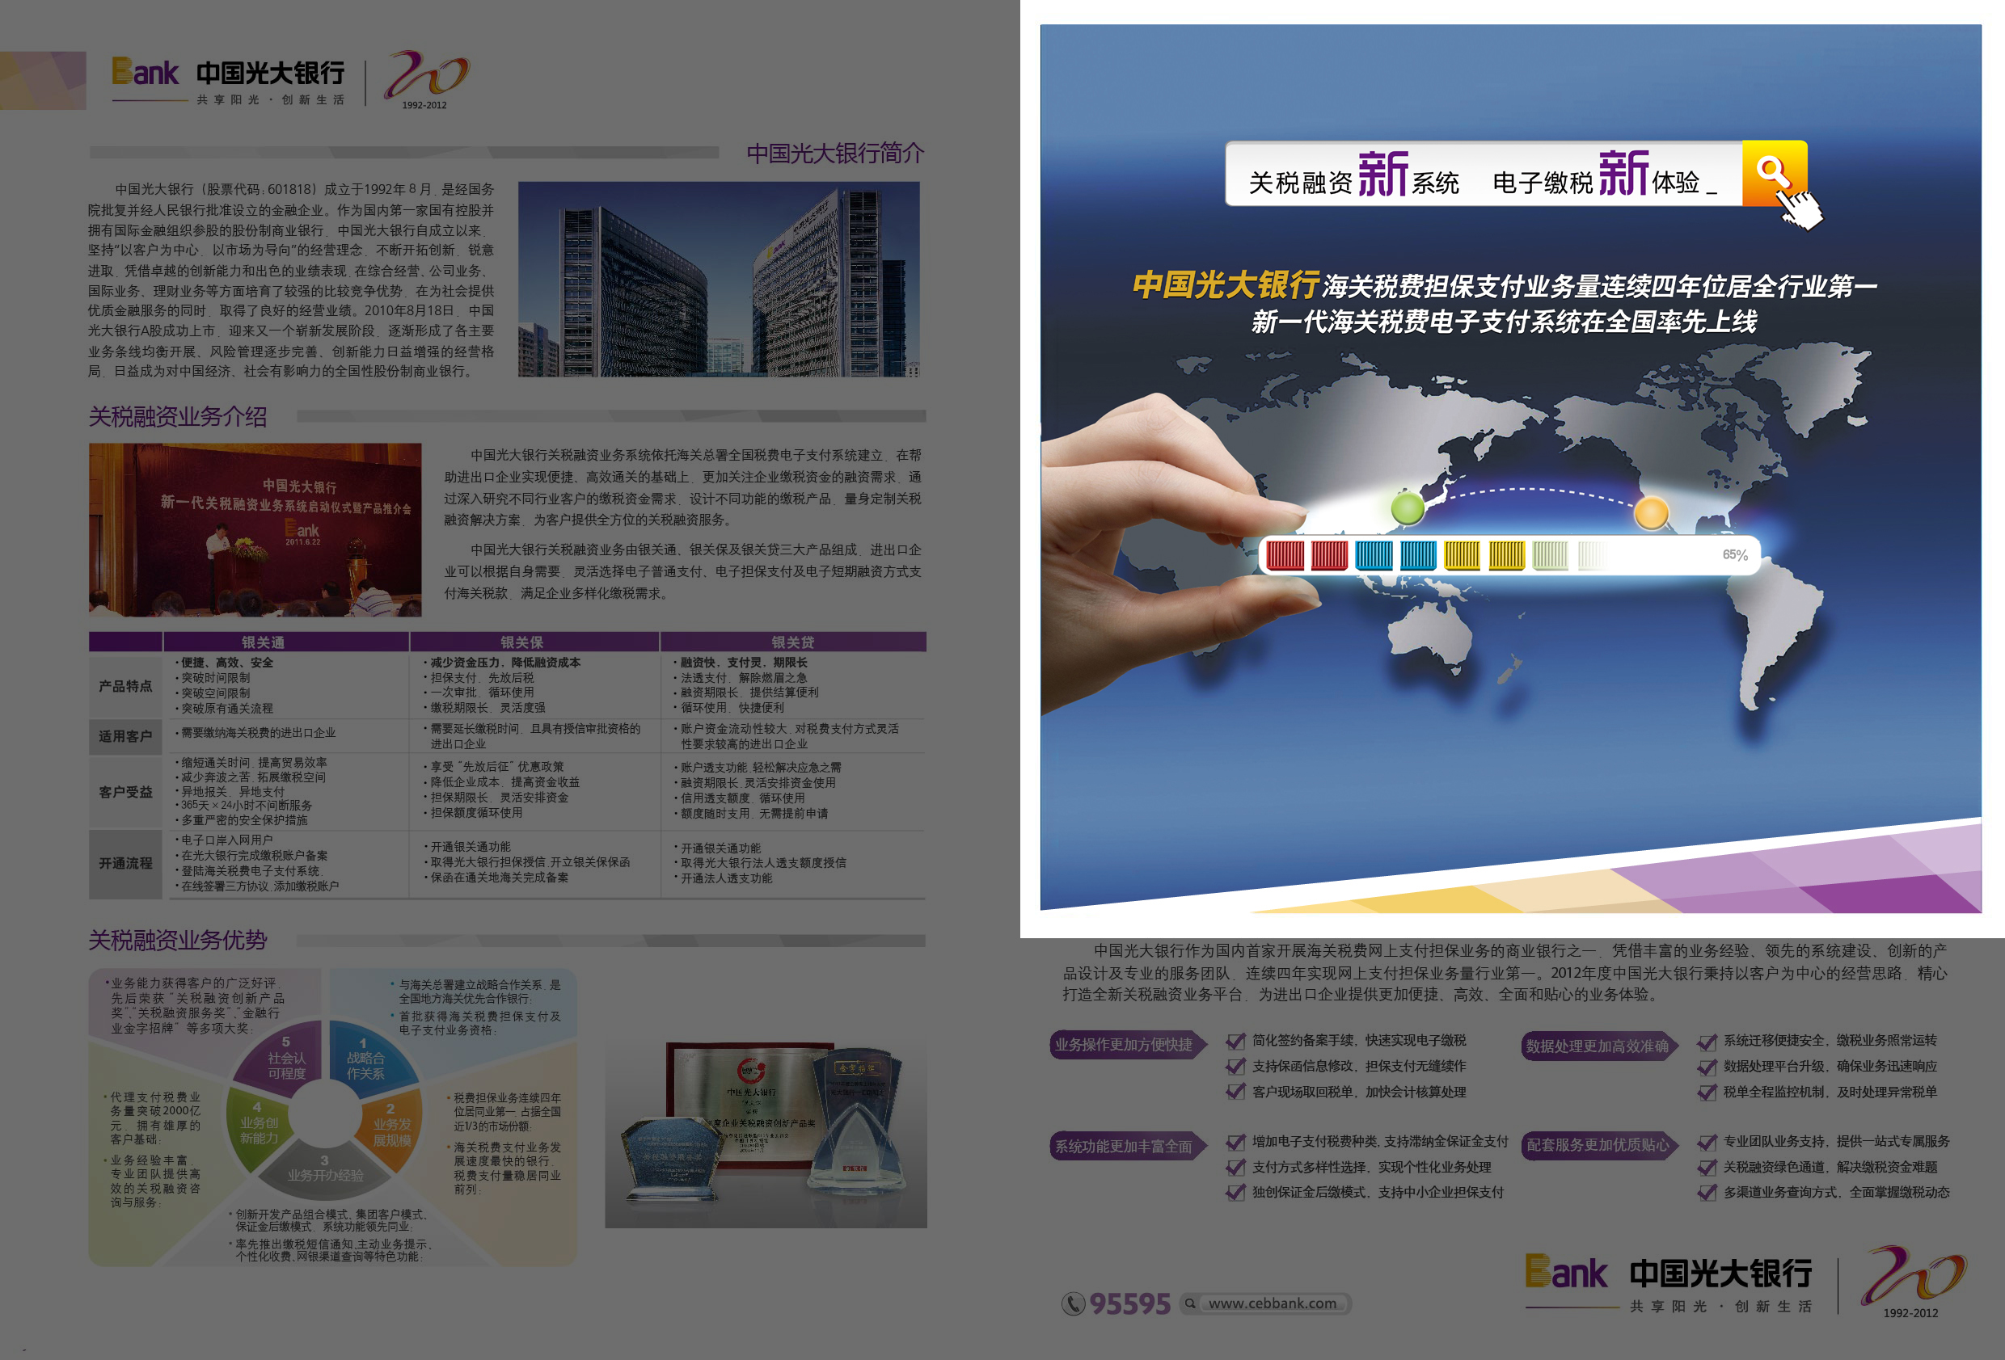The width and height of the screenshot is (2005, 1360).
Task: Click the green sphere on the world map
Action: click(1408, 508)
